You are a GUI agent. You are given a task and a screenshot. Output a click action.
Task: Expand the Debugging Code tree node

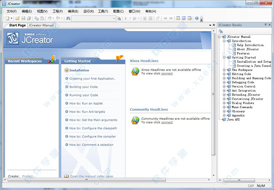[x=224, y=82]
